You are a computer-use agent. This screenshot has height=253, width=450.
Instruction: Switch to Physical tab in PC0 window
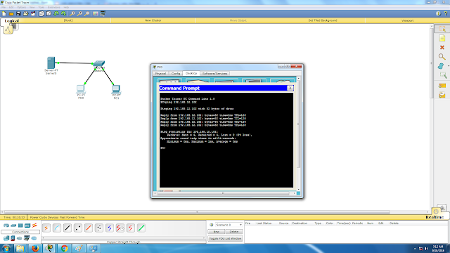coord(161,73)
